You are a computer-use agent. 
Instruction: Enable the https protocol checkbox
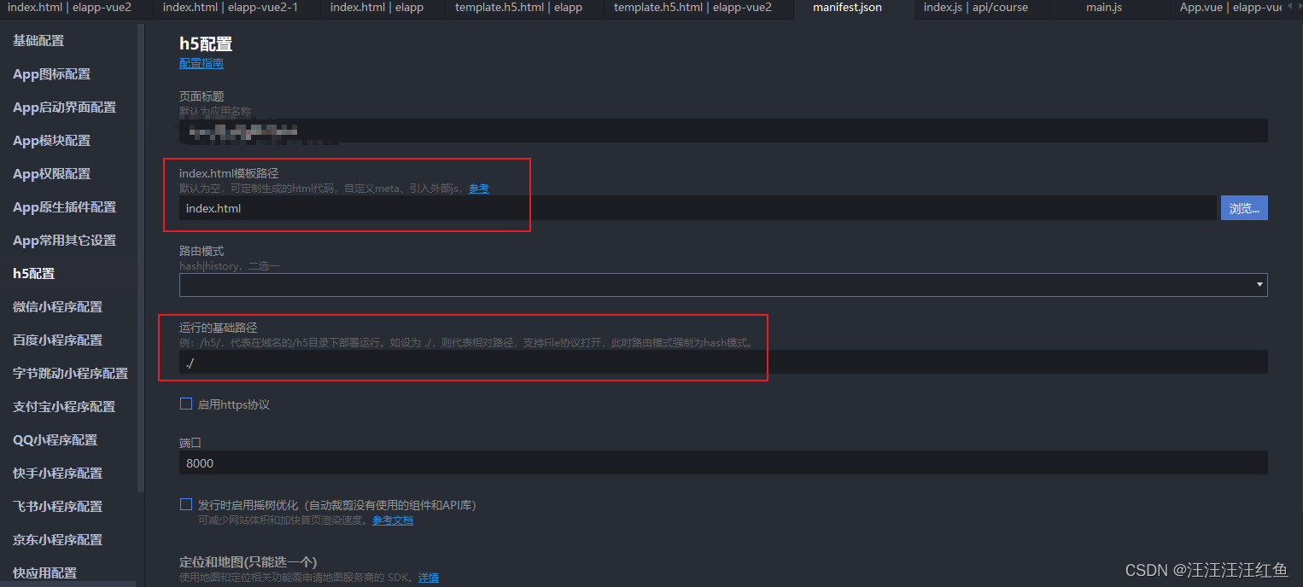186,404
